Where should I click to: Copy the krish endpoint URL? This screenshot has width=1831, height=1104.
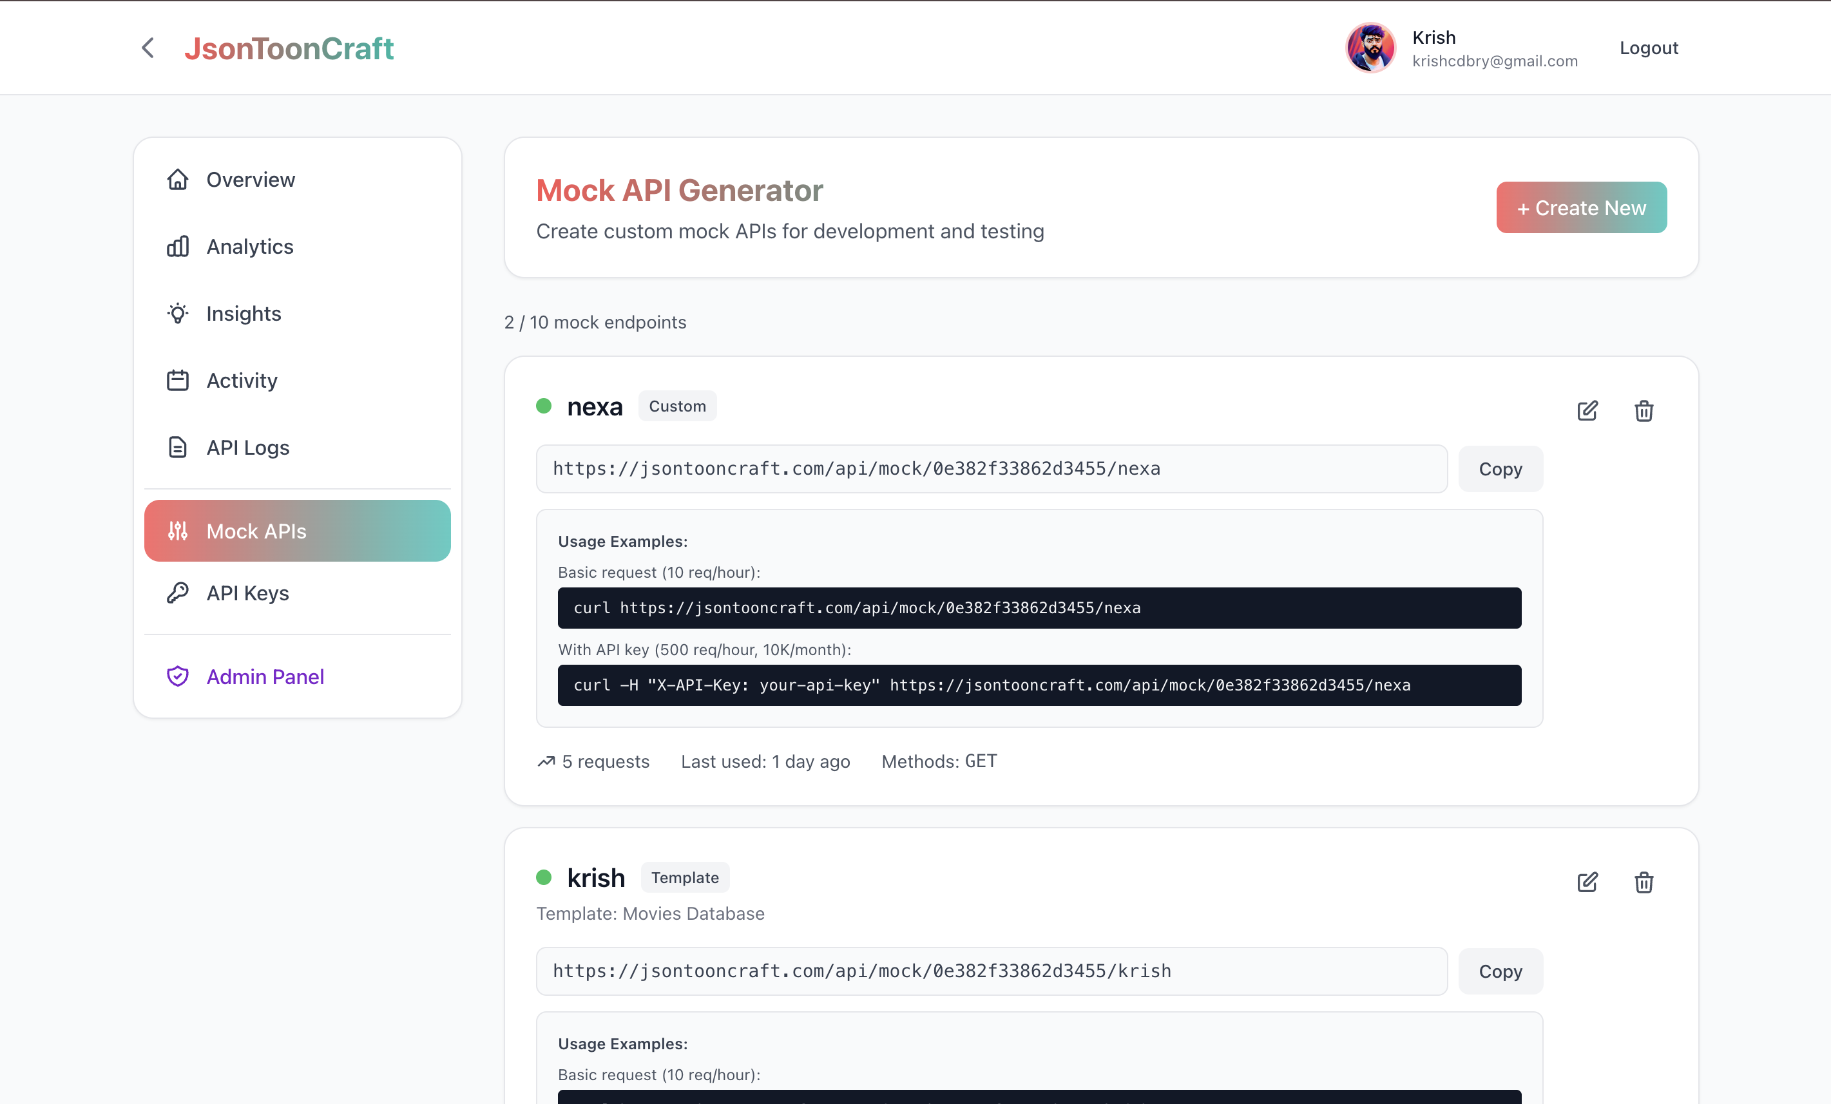pyautogui.click(x=1500, y=971)
